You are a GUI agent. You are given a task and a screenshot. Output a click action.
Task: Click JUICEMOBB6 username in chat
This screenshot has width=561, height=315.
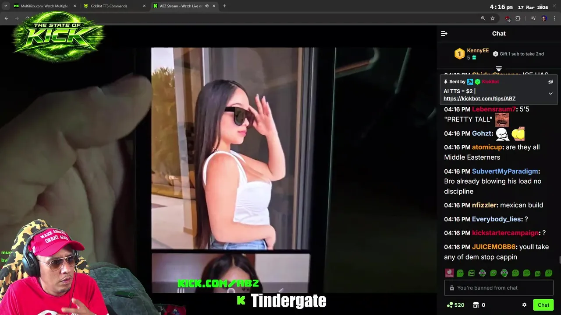click(x=494, y=247)
